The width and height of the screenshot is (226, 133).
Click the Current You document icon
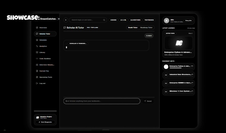coord(37,71)
